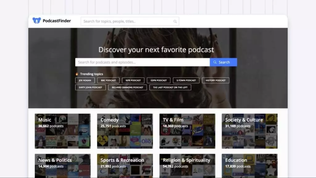The height and width of the screenshot is (178, 316).
Task: Click the 'Trending topics' label
Action: point(91,74)
